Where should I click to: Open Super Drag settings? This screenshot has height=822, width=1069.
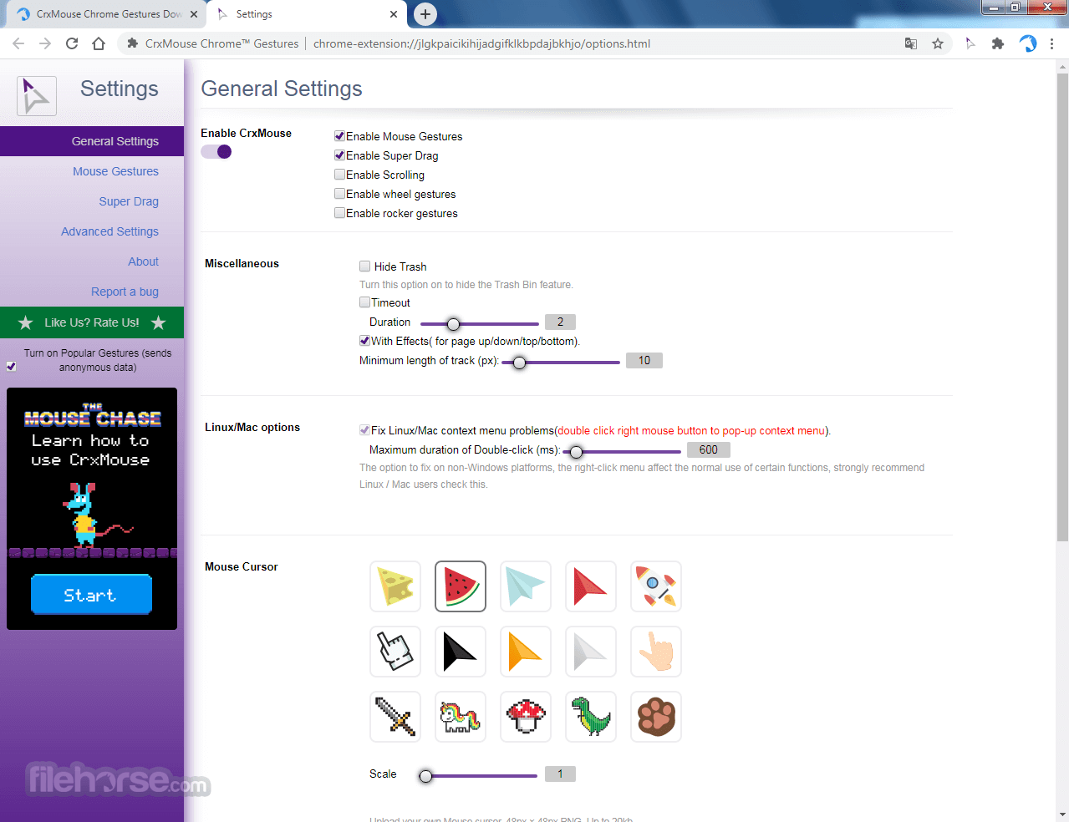coord(129,201)
